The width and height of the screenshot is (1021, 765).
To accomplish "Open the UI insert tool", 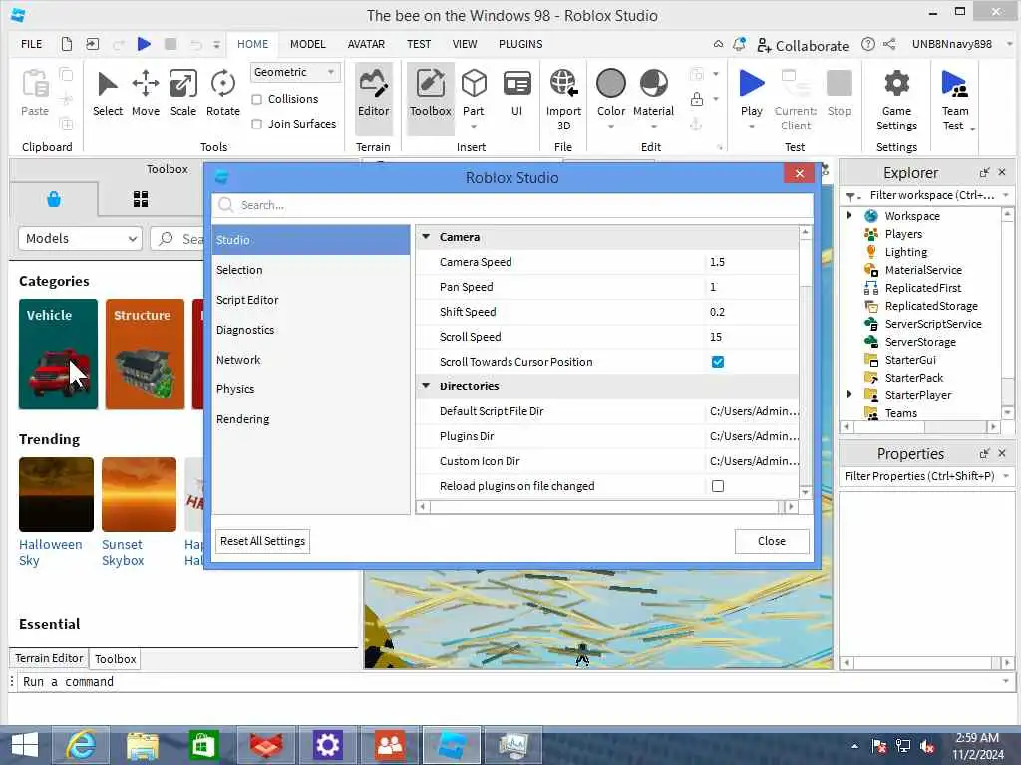I will 516,94.
